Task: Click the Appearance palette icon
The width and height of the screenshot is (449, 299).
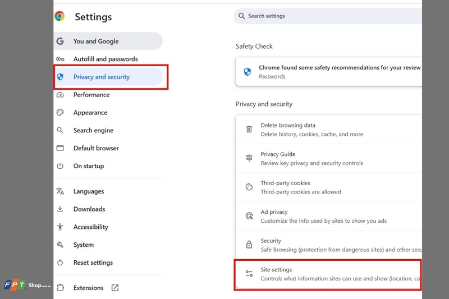Action: click(60, 112)
